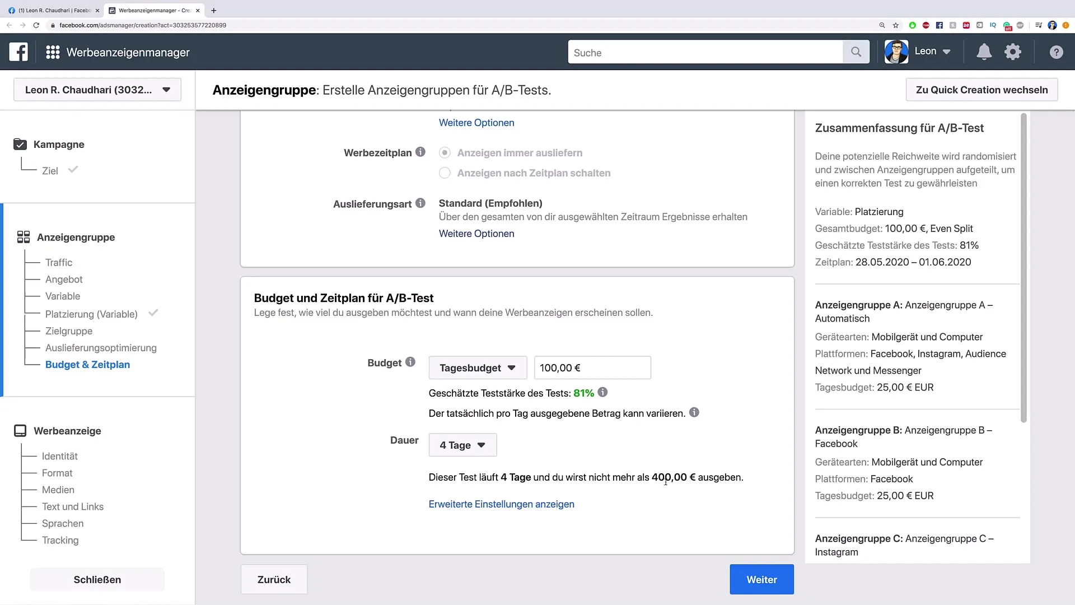Open the Tagesbudget dropdown selector
Screen dimensions: 1075x605
(x=476, y=367)
